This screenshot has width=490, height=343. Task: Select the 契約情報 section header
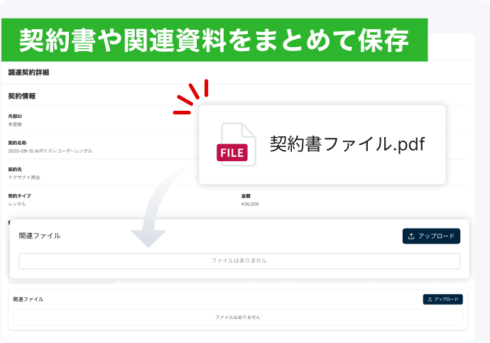(x=22, y=96)
